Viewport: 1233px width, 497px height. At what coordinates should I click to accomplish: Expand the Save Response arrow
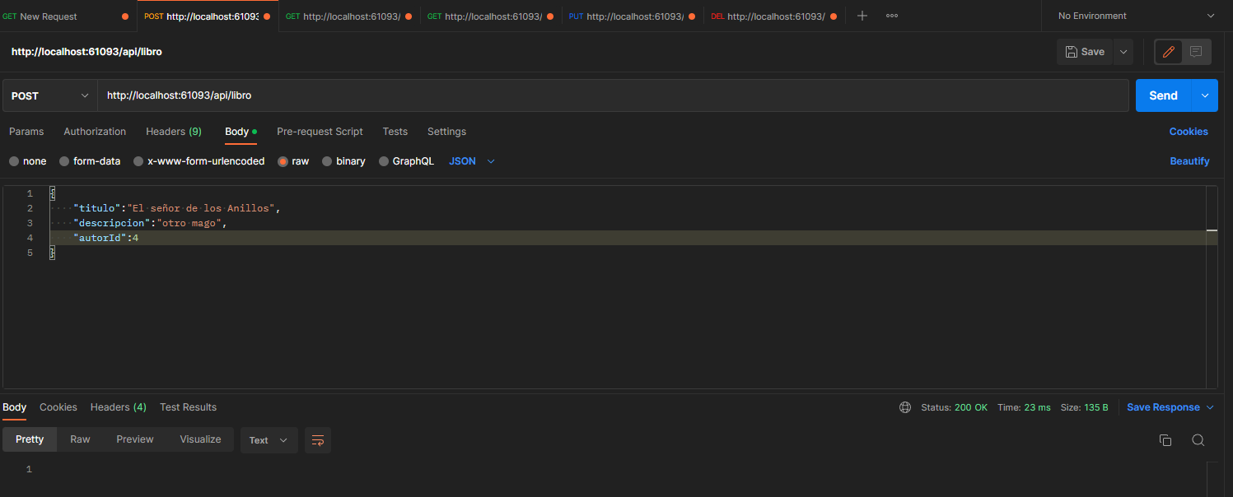click(x=1210, y=407)
